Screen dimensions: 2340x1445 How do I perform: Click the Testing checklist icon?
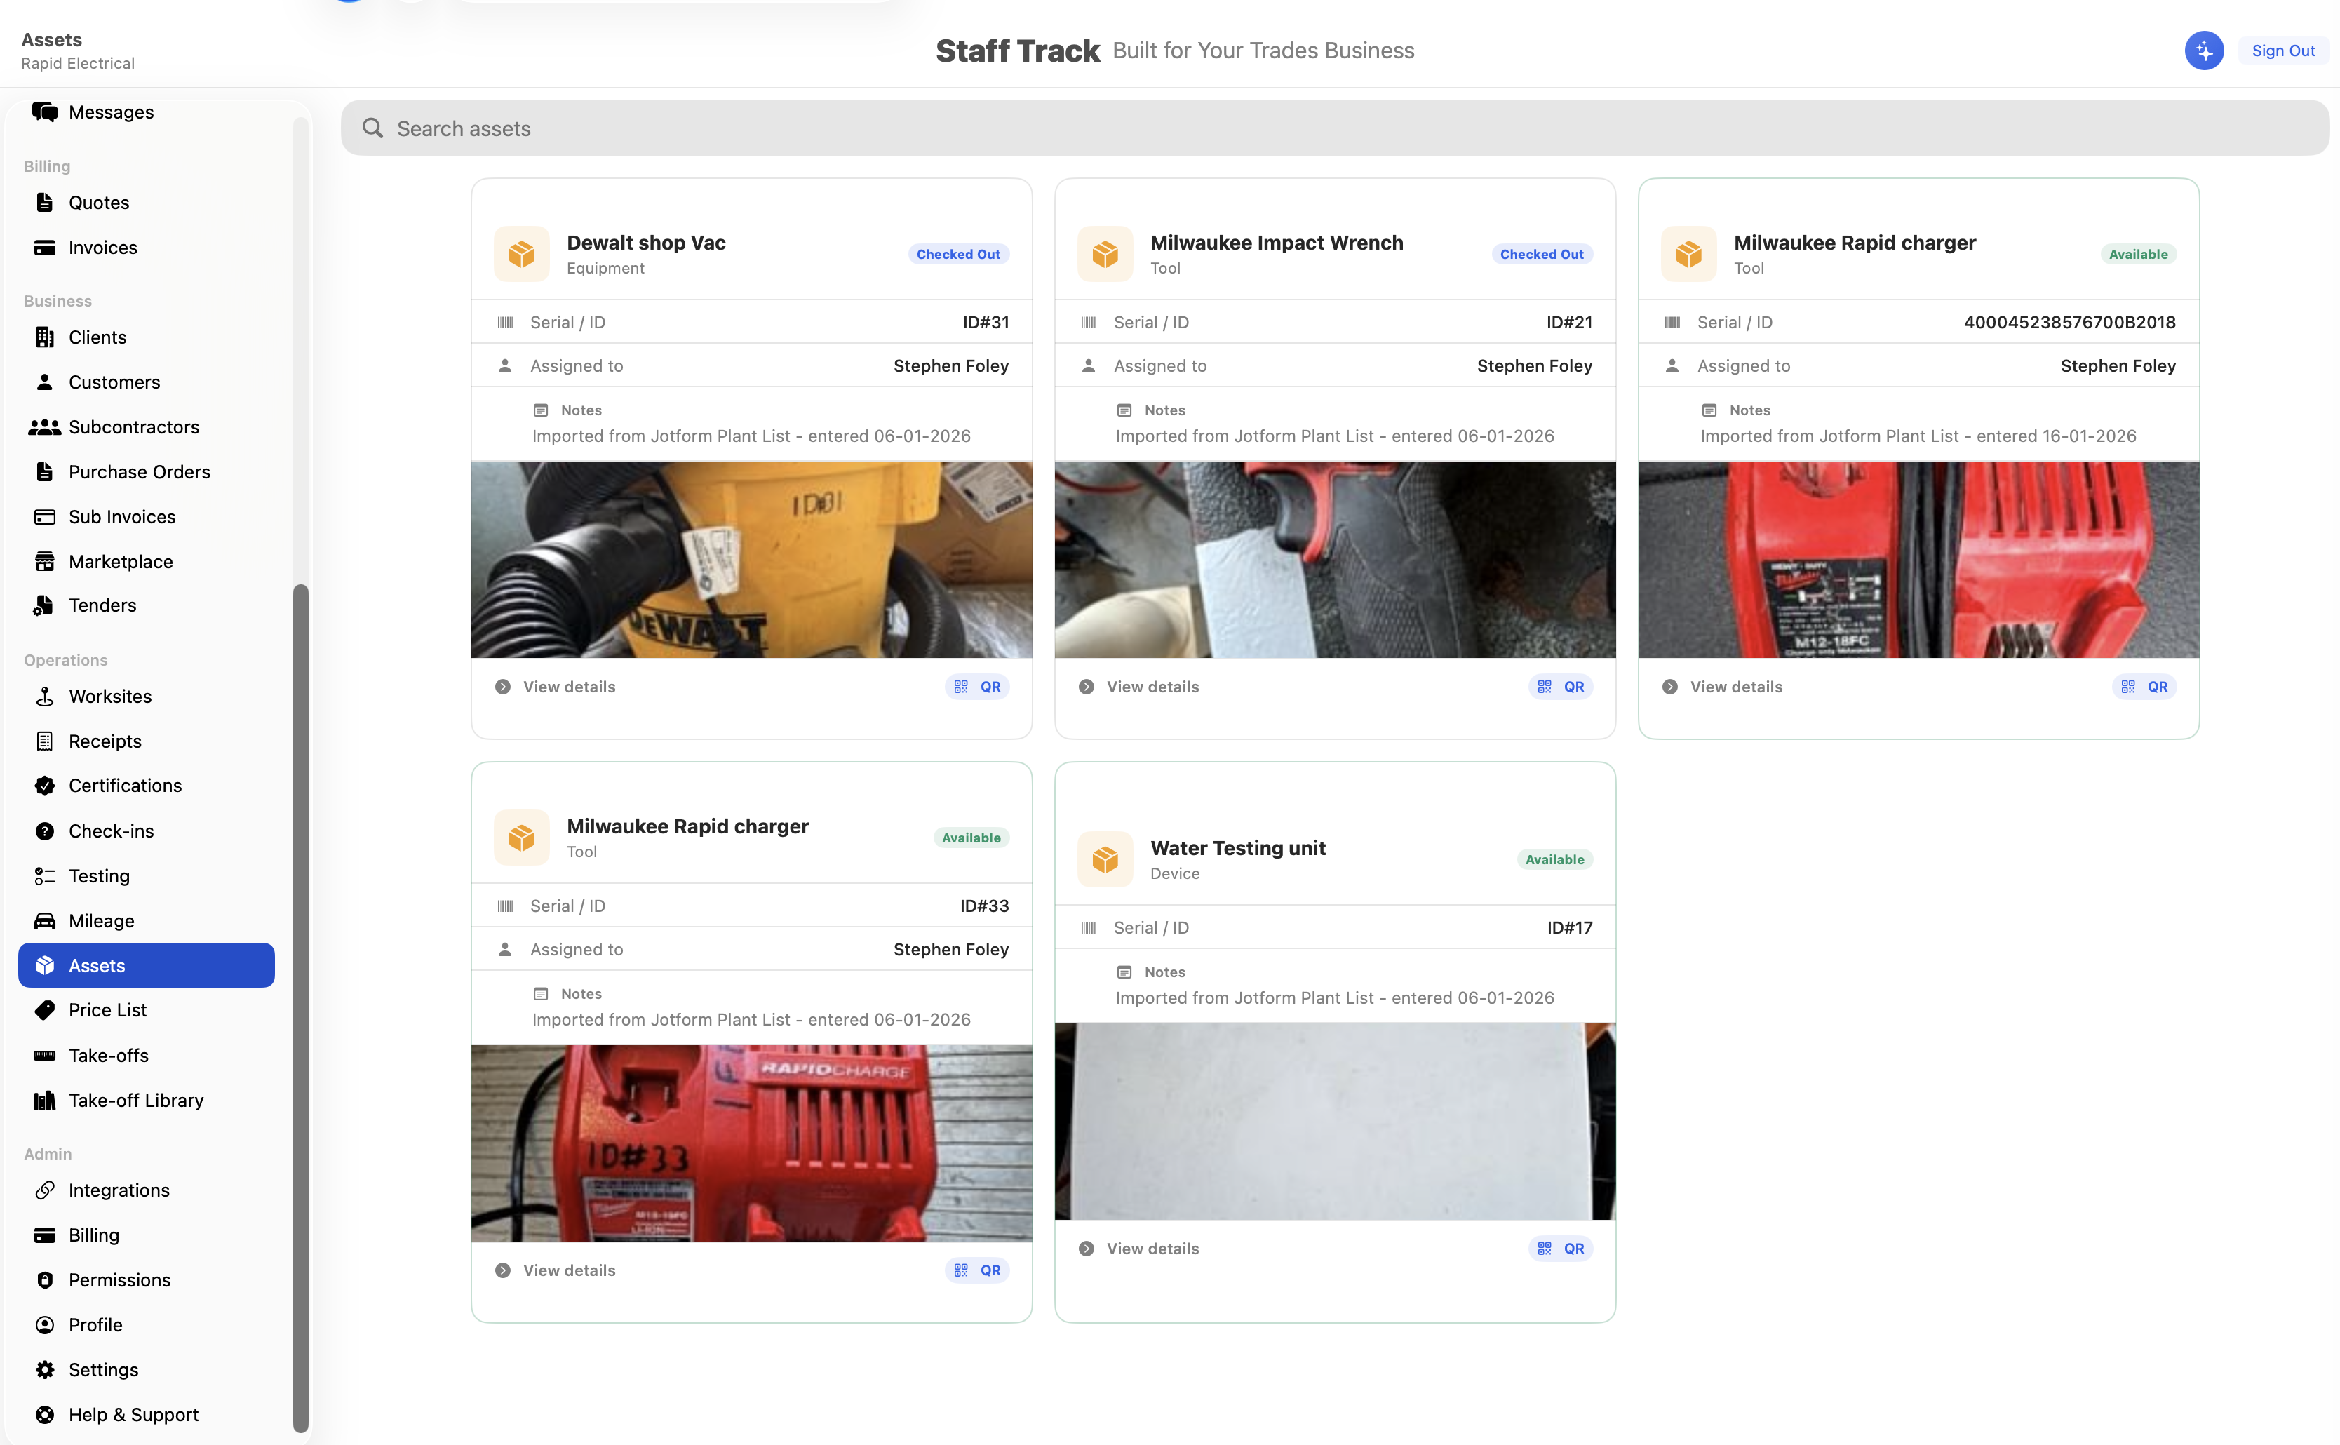44,876
